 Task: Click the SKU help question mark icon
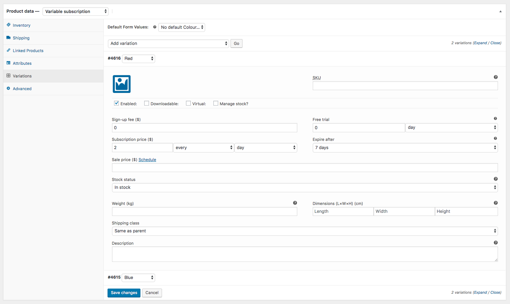pos(496,77)
